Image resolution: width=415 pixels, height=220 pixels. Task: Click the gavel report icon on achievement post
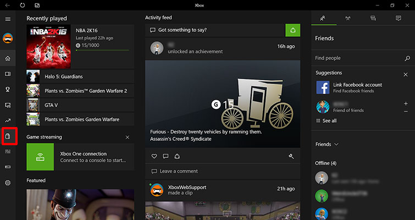tap(291, 156)
